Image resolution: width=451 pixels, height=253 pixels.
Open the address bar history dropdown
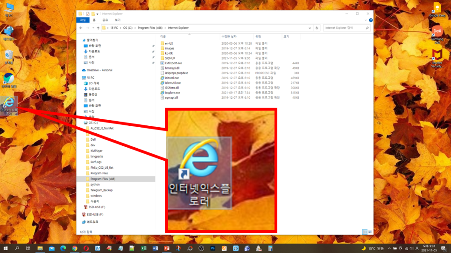pyautogui.click(x=310, y=28)
